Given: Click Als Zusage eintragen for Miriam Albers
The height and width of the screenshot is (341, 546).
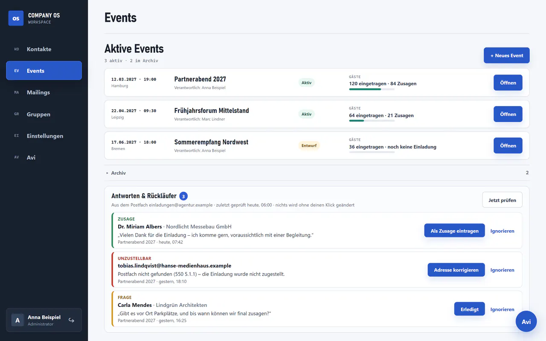Looking at the screenshot, I should click(454, 231).
